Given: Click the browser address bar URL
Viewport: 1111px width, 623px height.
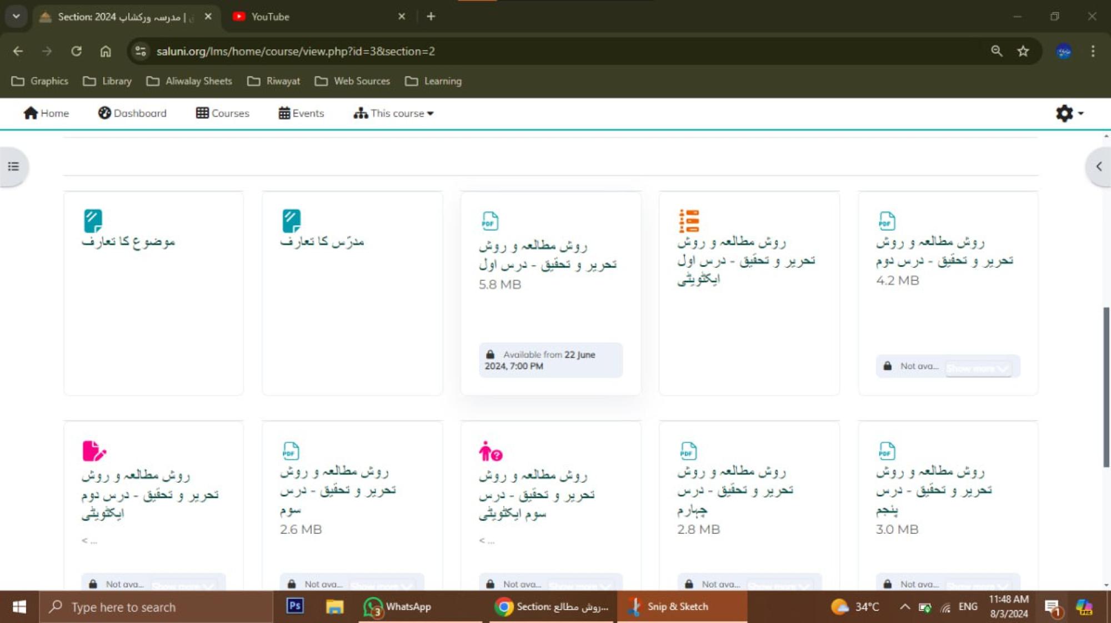Looking at the screenshot, I should tap(296, 51).
